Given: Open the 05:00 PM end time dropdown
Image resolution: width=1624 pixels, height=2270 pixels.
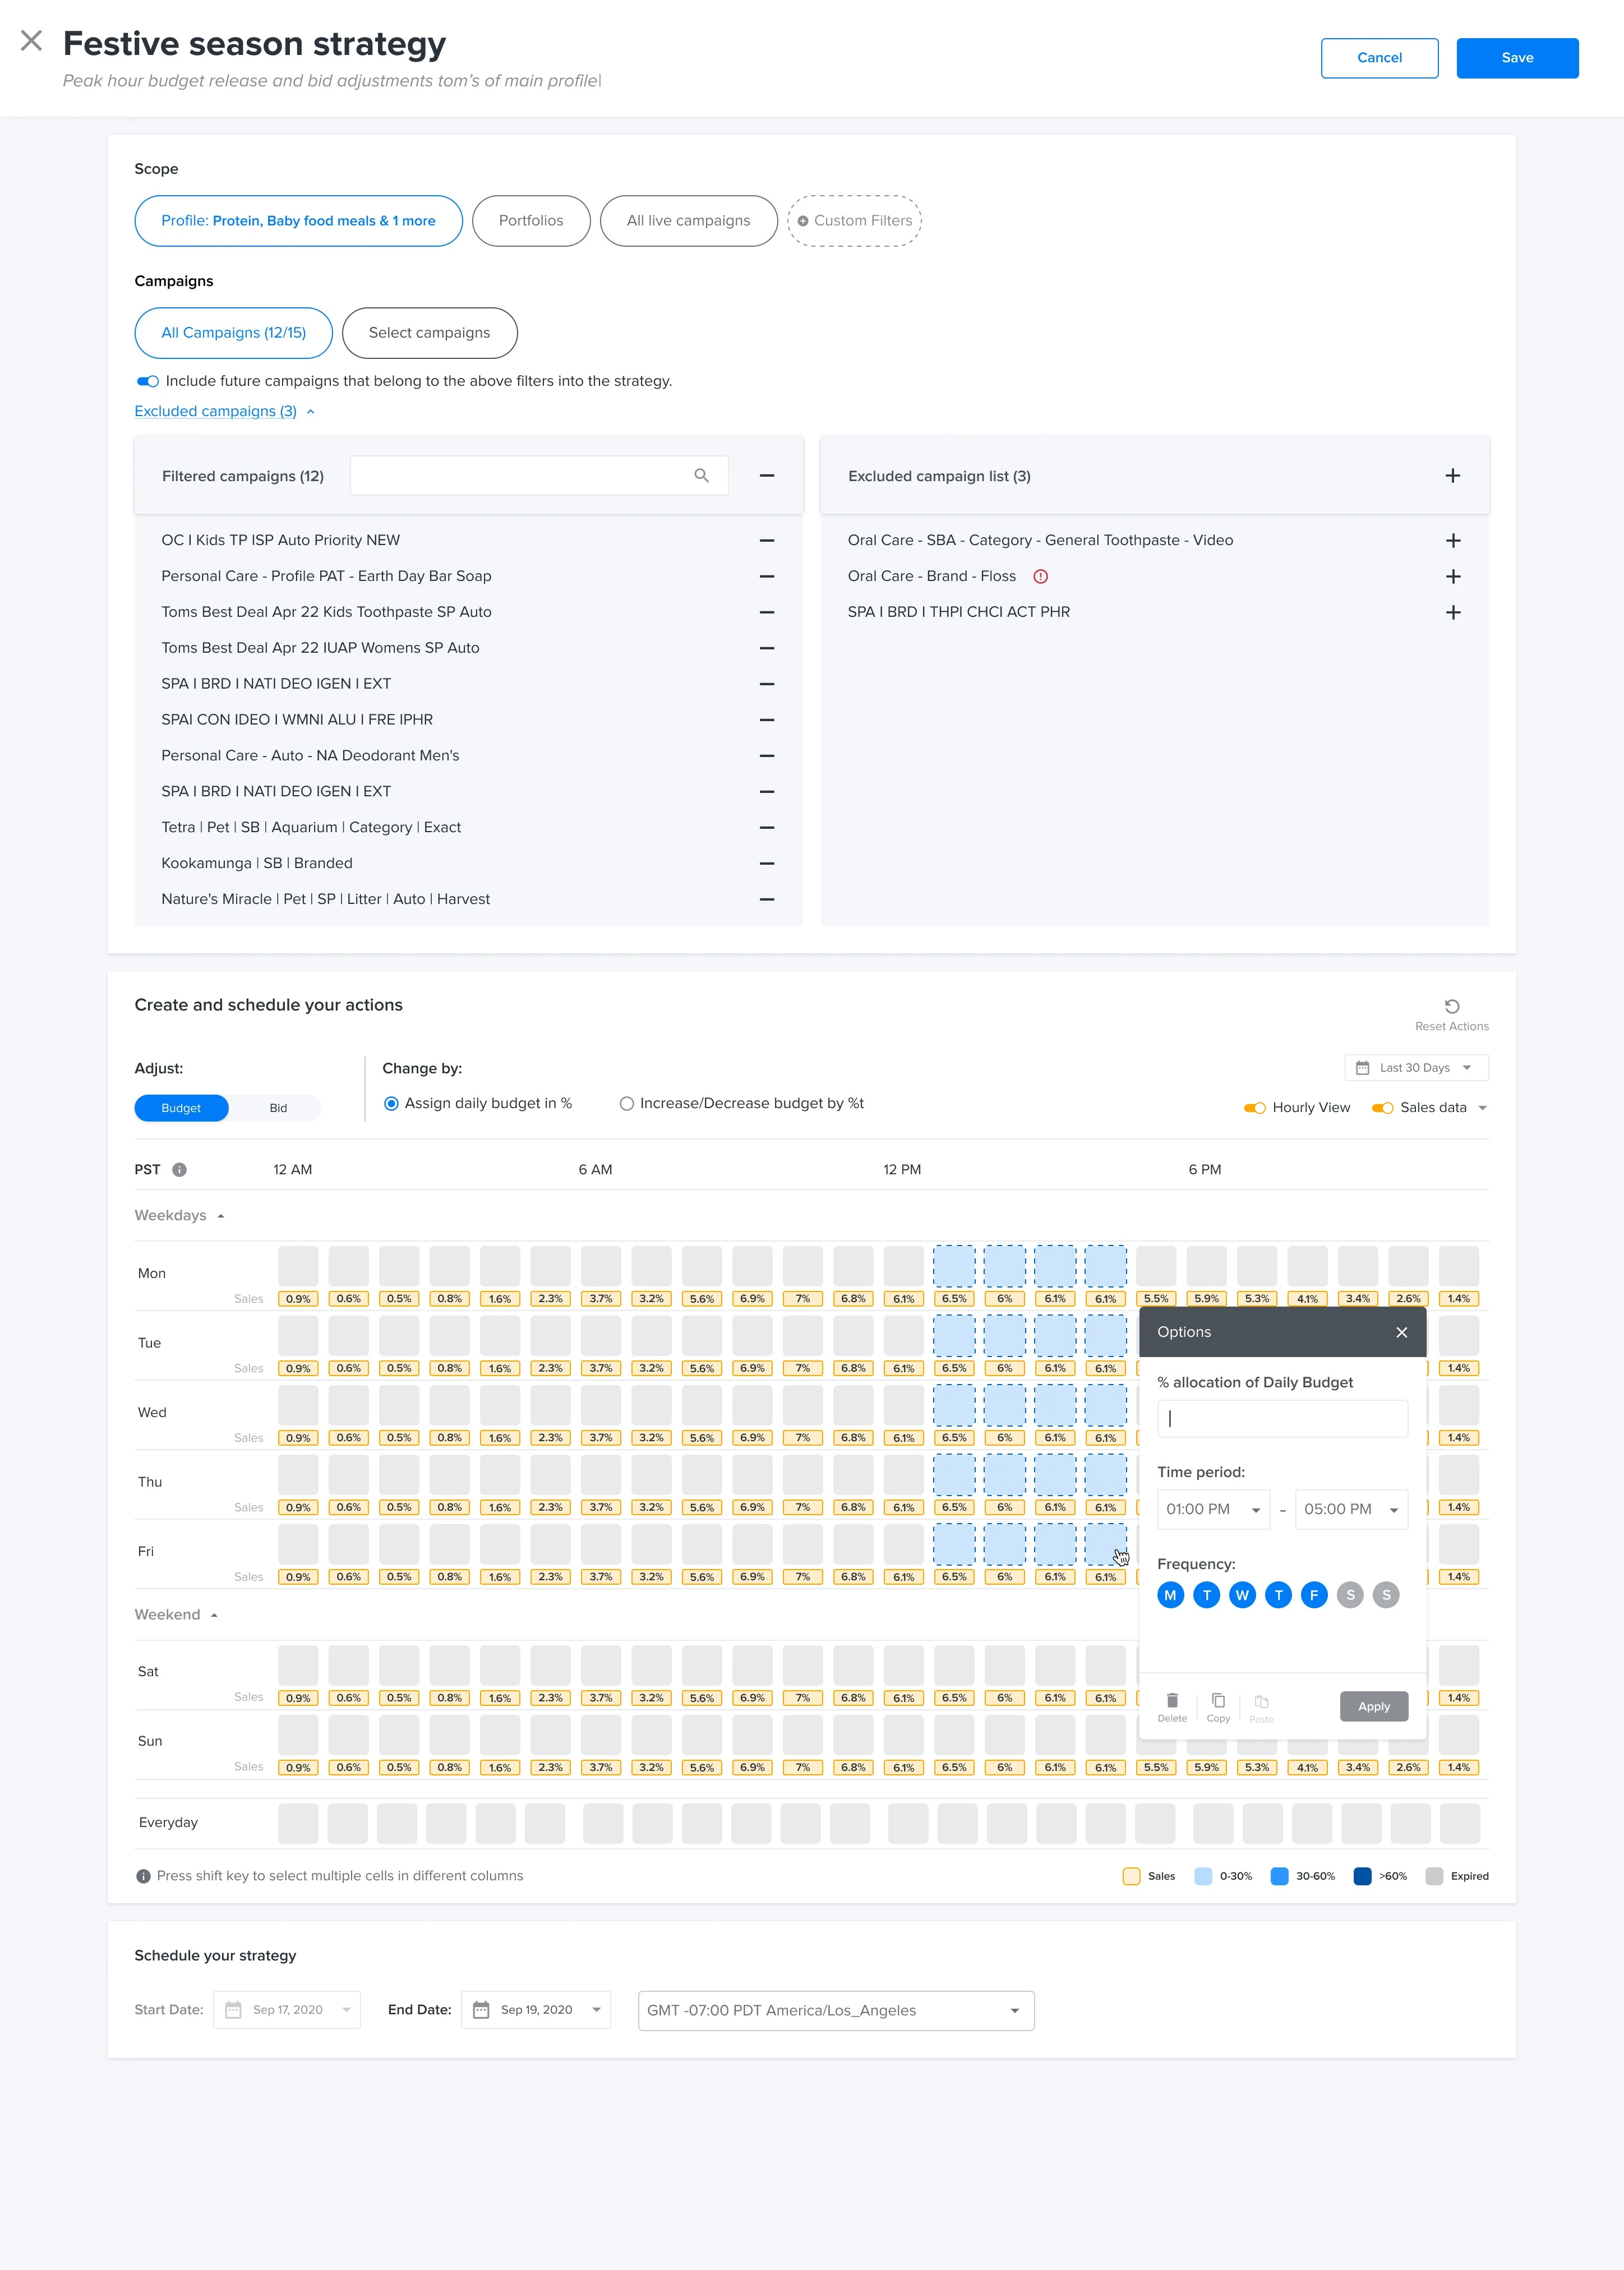Looking at the screenshot, I should (x=1351, y=1509).
